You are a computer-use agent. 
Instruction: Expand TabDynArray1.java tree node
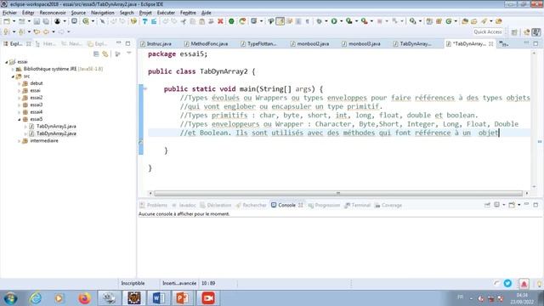pos(25,127)
